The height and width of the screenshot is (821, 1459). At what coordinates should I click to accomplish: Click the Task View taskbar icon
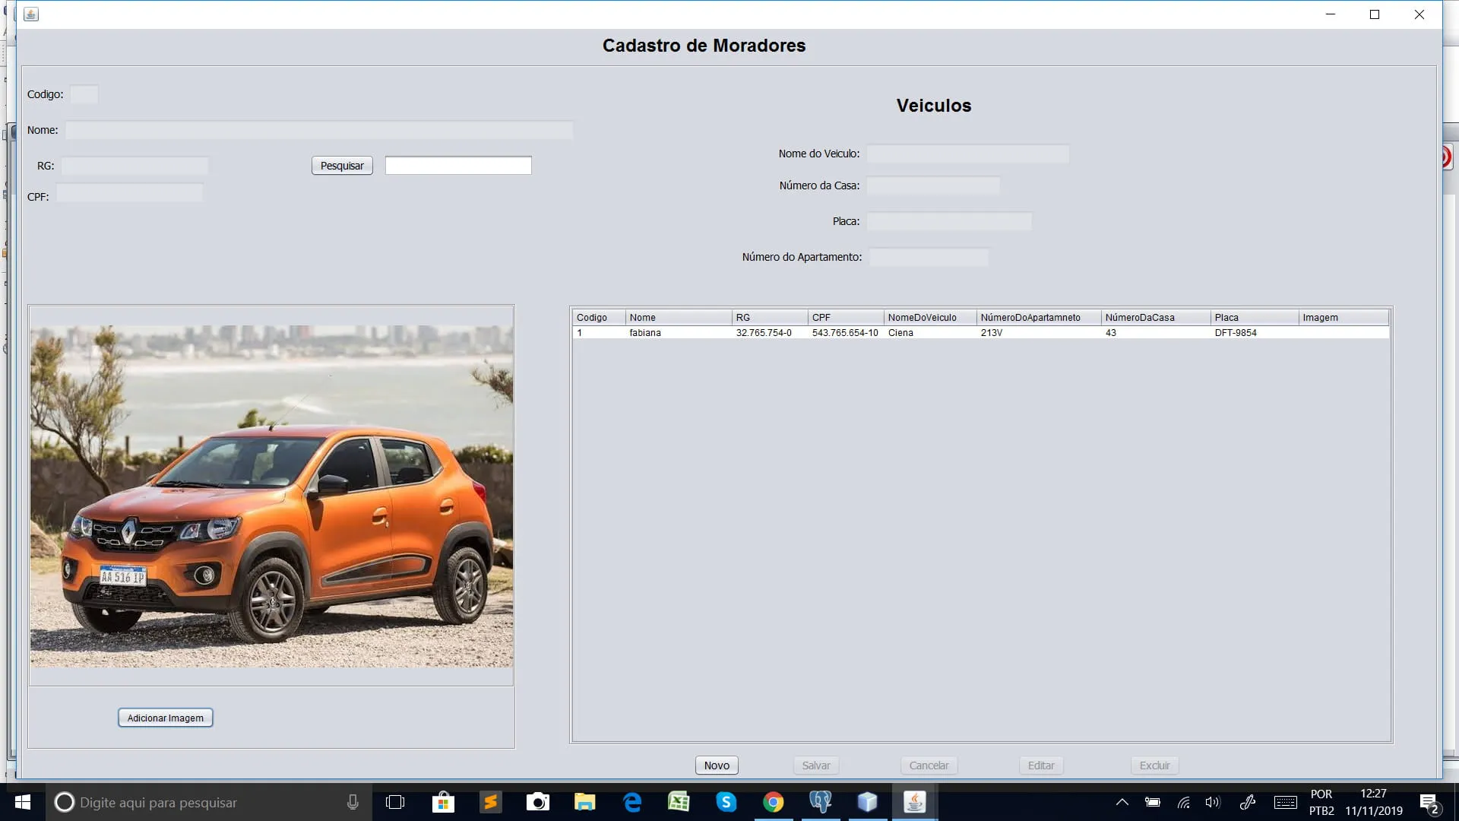395,802
